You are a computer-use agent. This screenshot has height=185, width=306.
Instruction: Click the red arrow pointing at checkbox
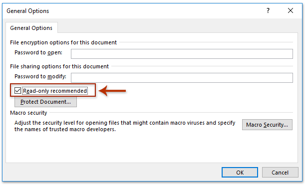click(x=112, y=91)
